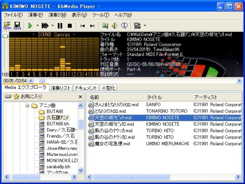Open the dropdown beside the display mode icon
This screenshot has height=184, width=245.
(145, 26)
